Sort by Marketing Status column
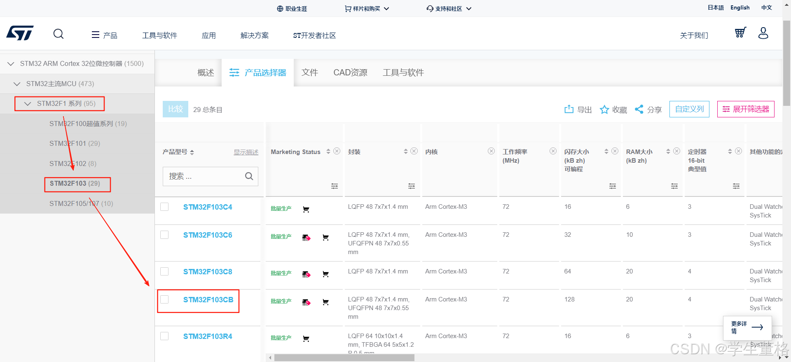This screenshot has width=791, height=362. tap(328, 152)
